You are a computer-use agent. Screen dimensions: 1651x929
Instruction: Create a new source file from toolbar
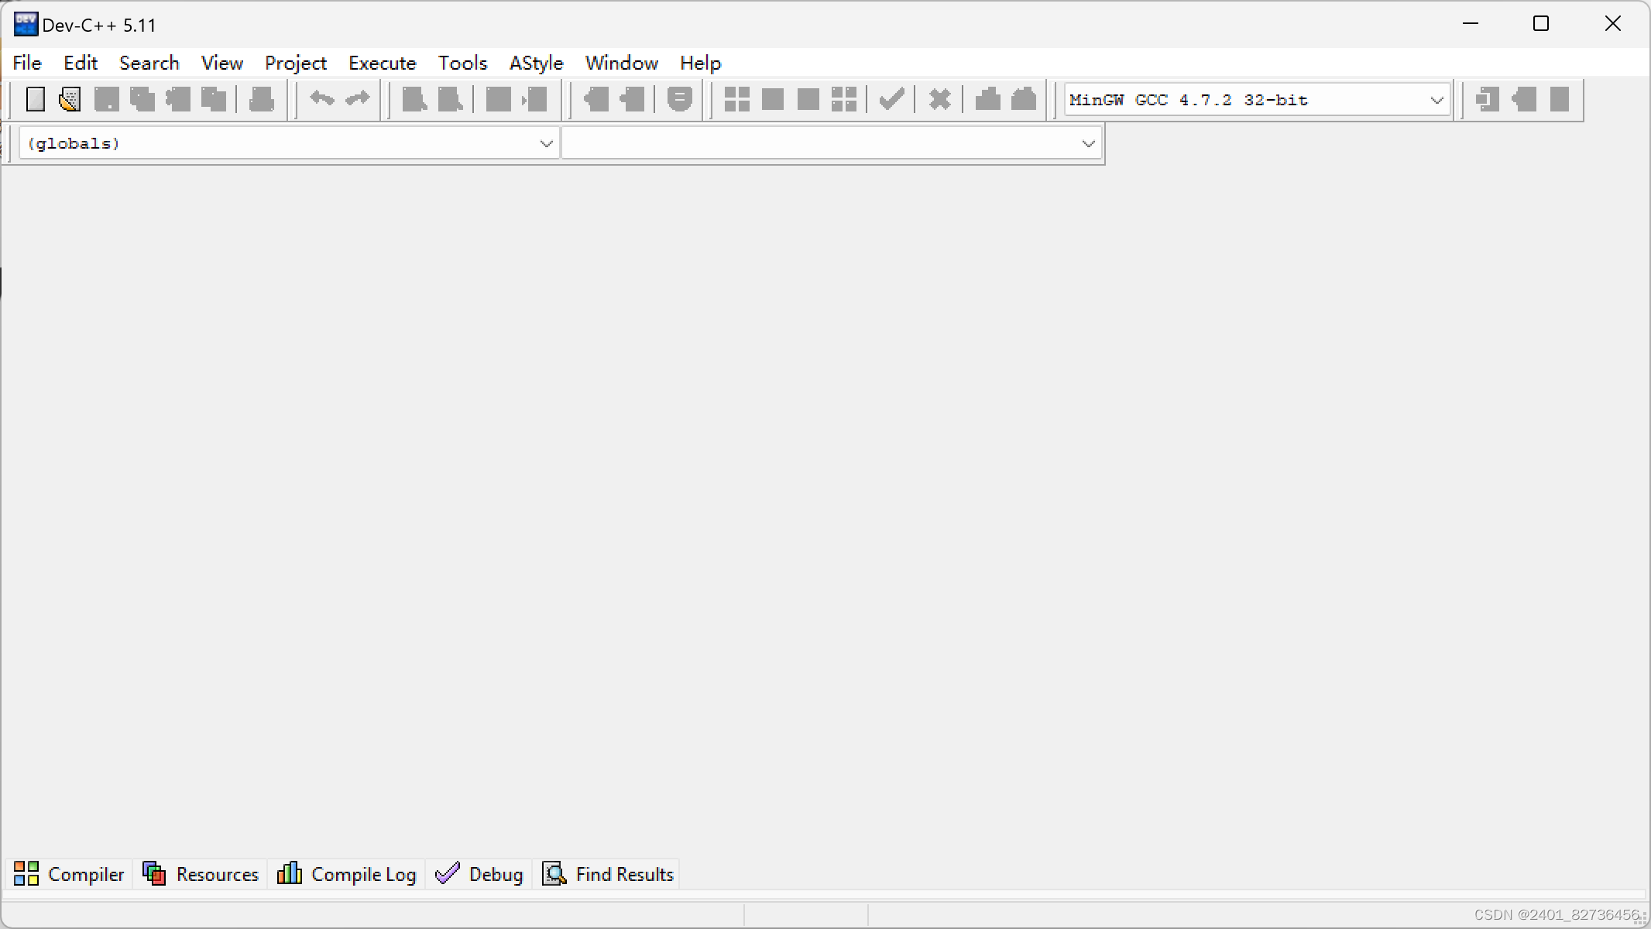36,99
